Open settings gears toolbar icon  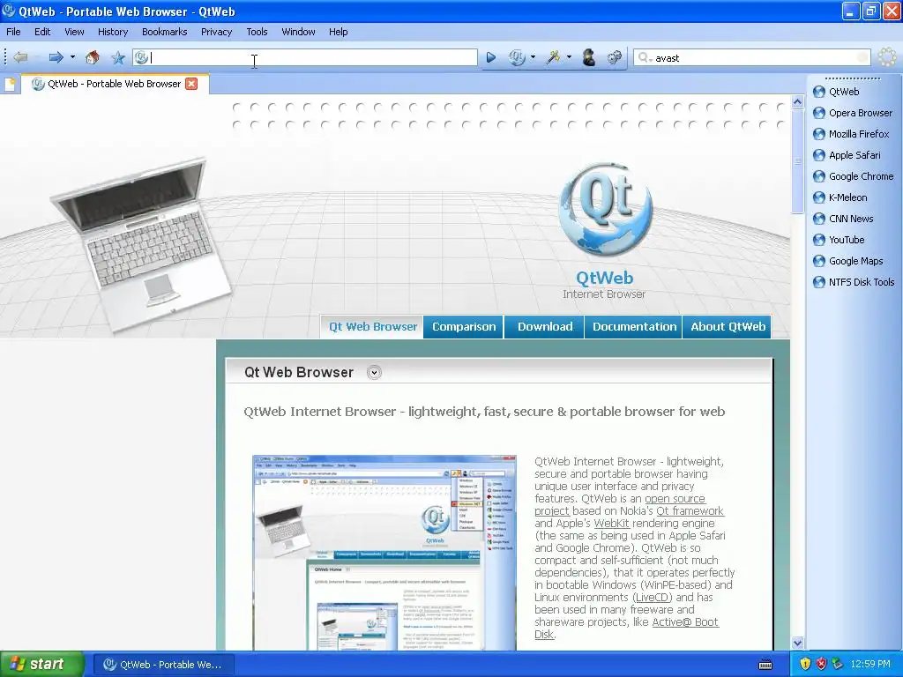[x=615, y=57]
